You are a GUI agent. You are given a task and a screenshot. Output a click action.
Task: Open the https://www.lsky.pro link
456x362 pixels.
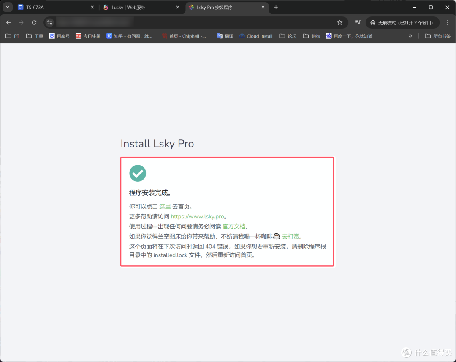197,217
